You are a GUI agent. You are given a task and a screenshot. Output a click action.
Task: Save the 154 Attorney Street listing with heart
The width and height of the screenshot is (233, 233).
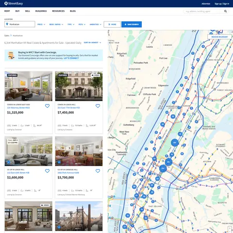coord(47,106)
